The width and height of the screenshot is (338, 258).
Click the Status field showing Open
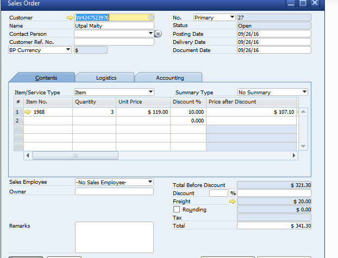click(274, 25)
